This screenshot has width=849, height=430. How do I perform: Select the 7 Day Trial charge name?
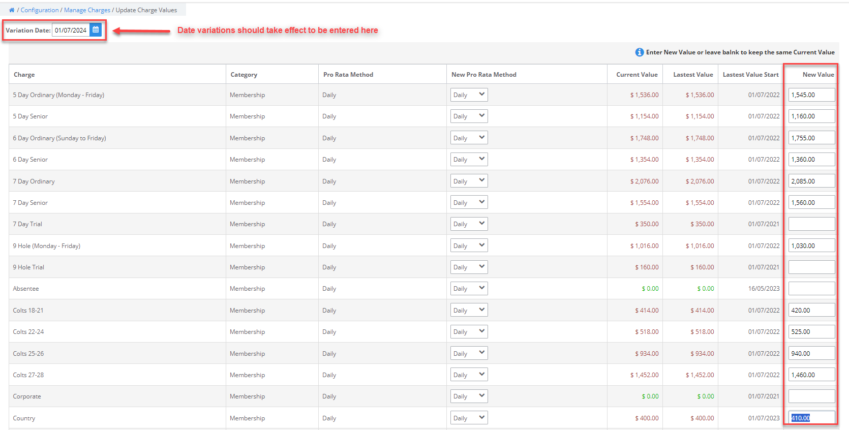[x=27, y=224]
